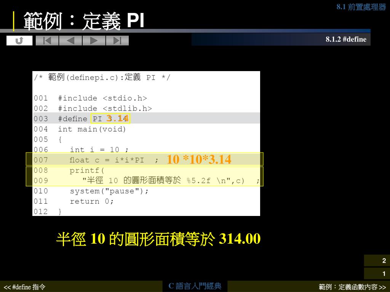Click the '8.1.2 #define' section label
This screenshot has width=390, height=292.
pyautogui.click(x=346, y=39)
